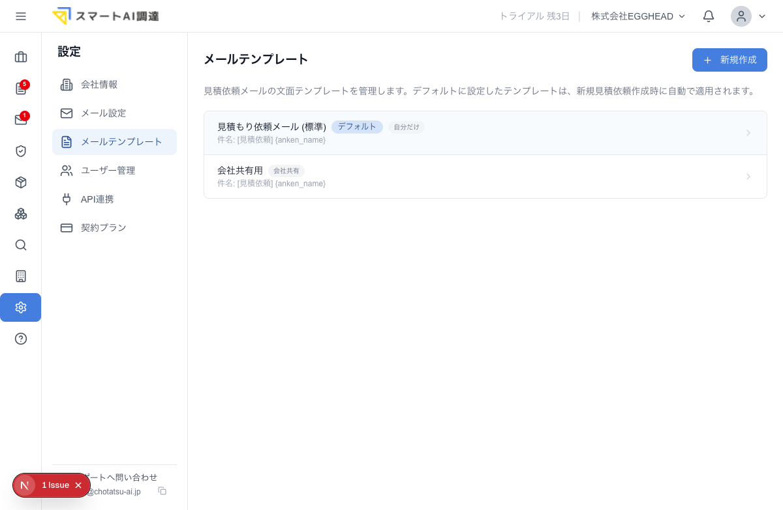
Task: Click the 設定 panel heading
Action: pos(69,51)
